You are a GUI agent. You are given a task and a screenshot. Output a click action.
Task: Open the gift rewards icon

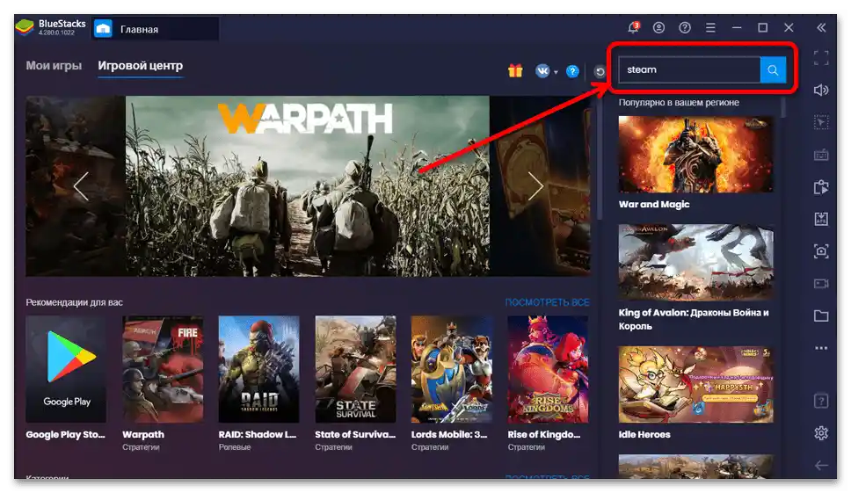[x=515, y=71]
